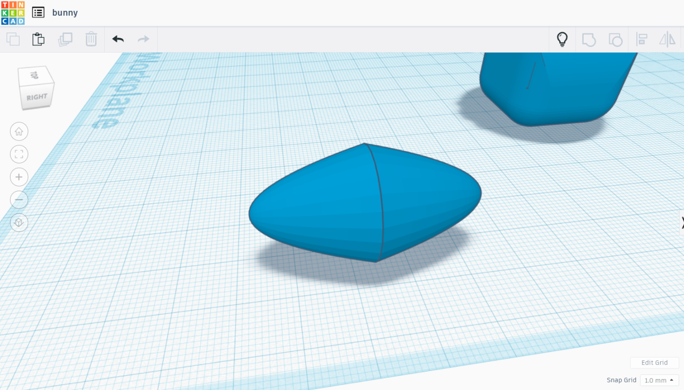Screen dimensions: 684x390
Task: Click the Home view button
Action: (x=19, y=131)
